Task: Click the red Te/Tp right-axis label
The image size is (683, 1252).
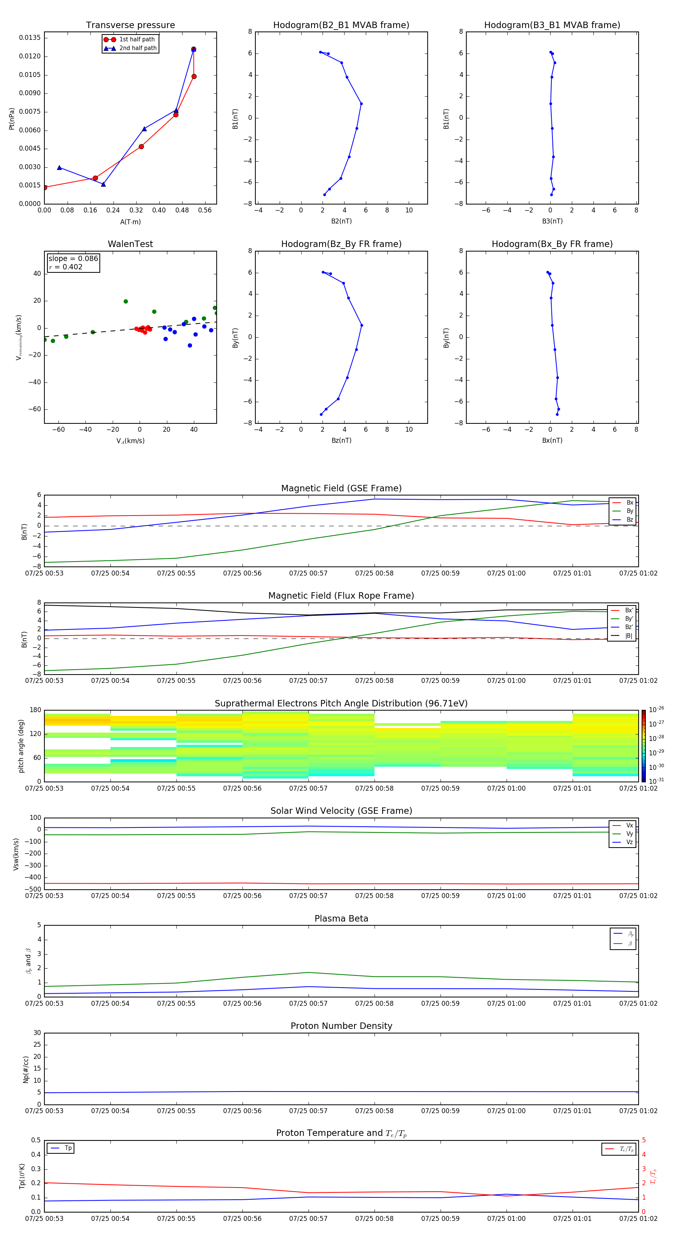Action: coord(653,1176)
